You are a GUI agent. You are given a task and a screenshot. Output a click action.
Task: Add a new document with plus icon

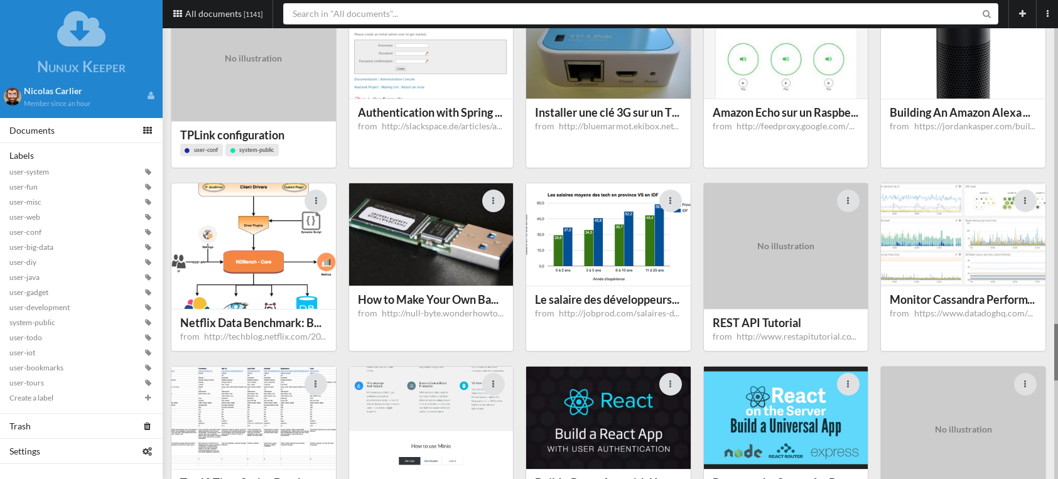[1022, 14]
